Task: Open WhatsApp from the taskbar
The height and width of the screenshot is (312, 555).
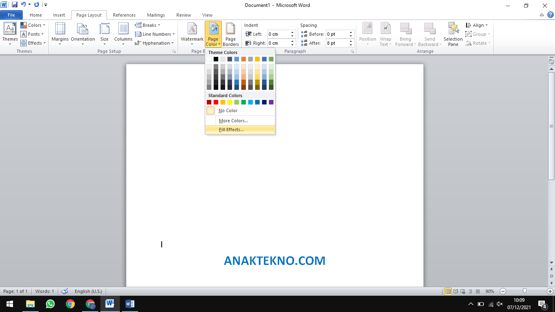Action: [x=50, y=303]
